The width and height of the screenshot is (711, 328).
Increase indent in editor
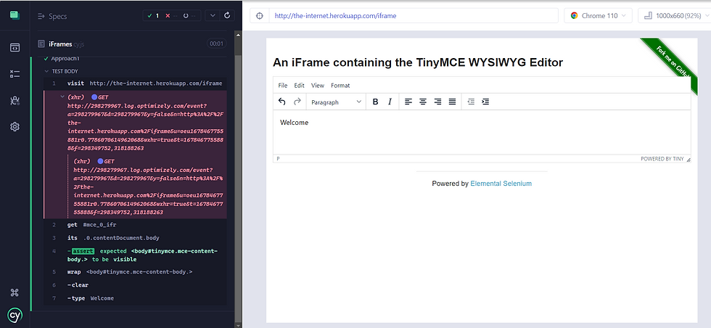485,102
